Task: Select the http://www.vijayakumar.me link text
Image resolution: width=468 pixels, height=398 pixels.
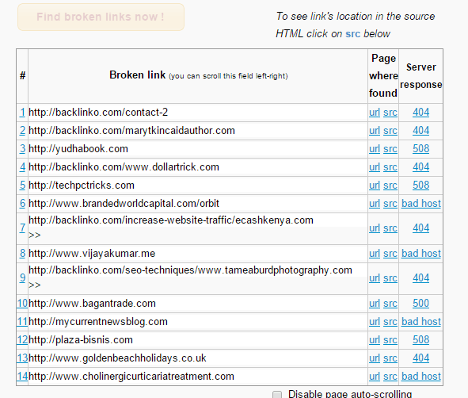Action: click(x=92, y=254)
